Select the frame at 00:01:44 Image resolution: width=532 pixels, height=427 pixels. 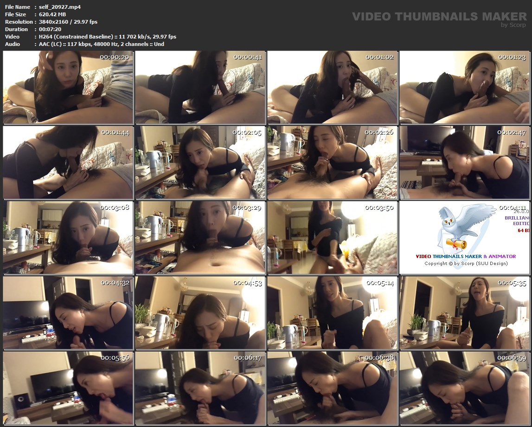point(68,162)
